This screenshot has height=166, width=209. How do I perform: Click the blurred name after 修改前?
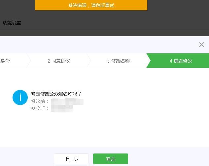coord(67,101)
